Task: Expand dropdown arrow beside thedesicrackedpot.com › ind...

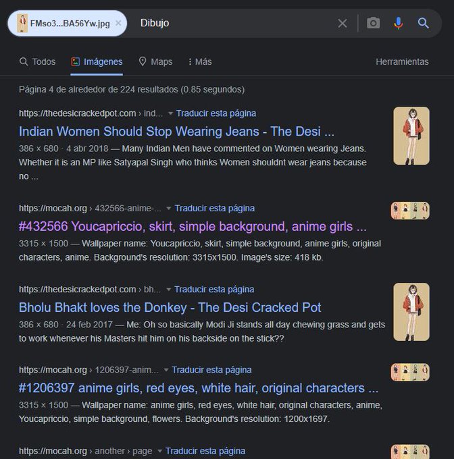Action: coord(170,113)
